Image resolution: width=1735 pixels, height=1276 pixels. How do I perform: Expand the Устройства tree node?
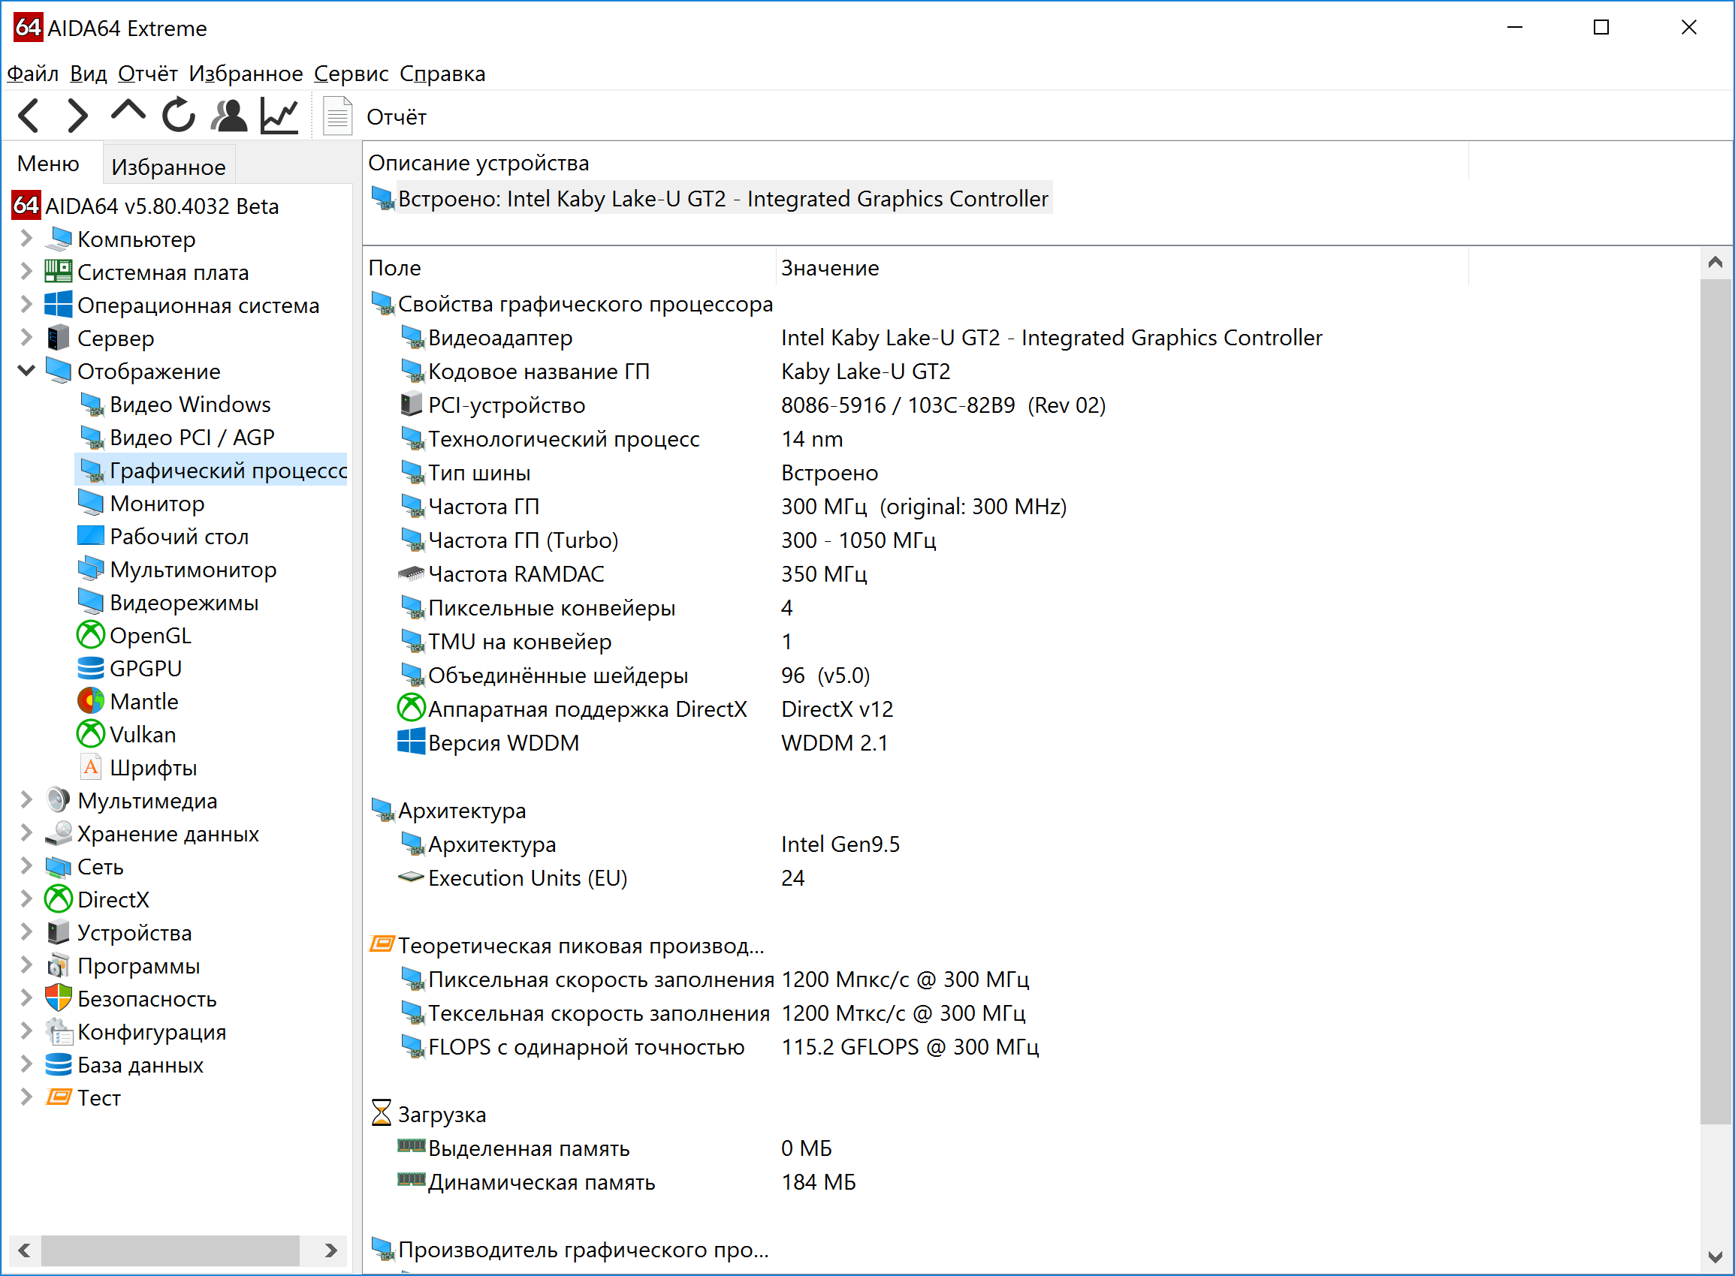[x=26, y=932]
